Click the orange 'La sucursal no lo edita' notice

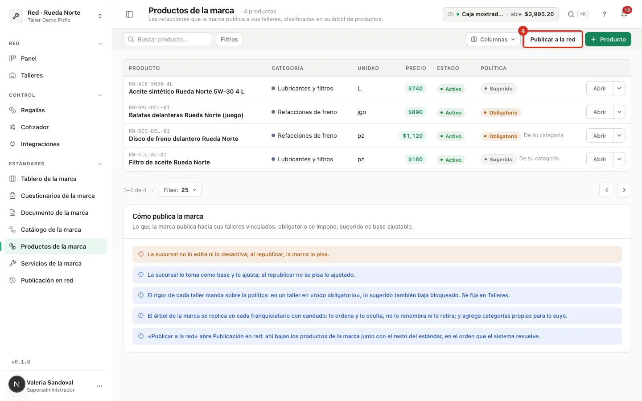[x=377, y=254]
